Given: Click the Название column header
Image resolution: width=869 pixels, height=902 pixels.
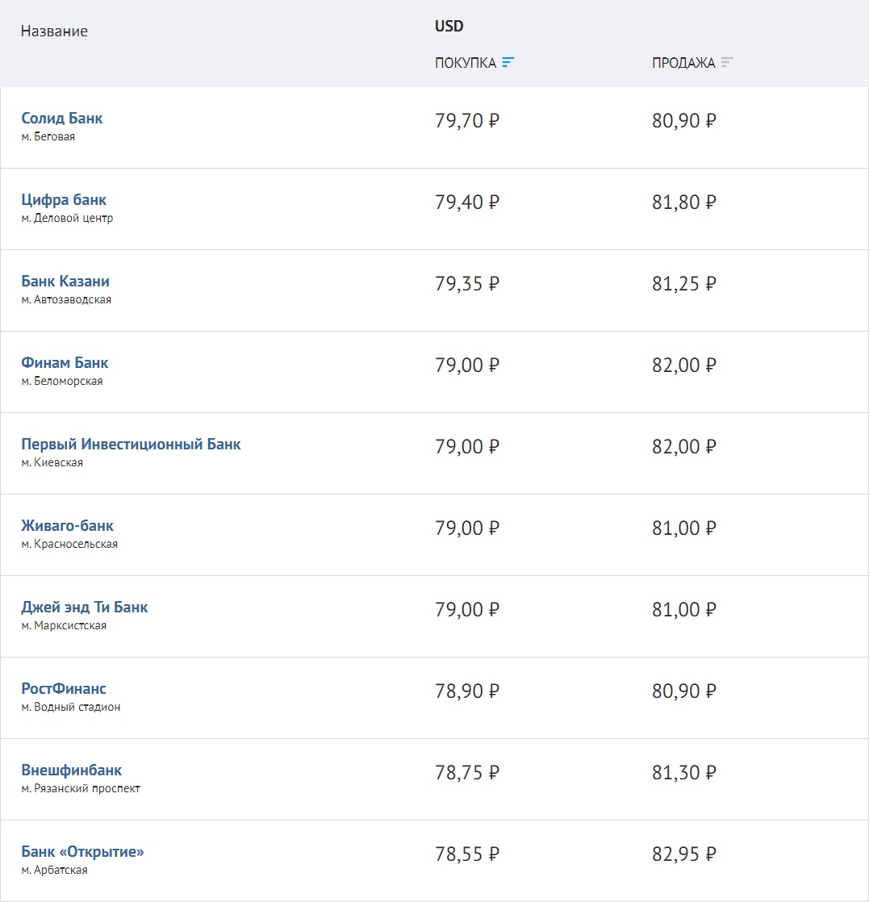Looking at the screenshot, I should (x=54, y=31).
